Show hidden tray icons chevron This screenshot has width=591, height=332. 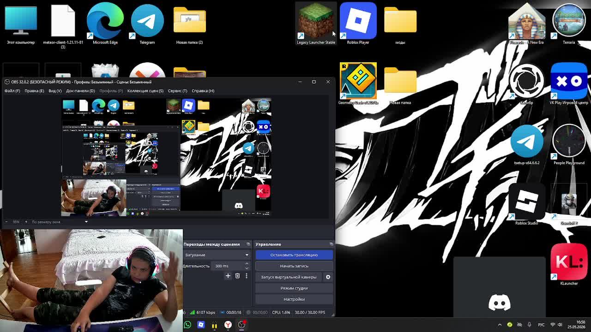[x=500, y=325]
